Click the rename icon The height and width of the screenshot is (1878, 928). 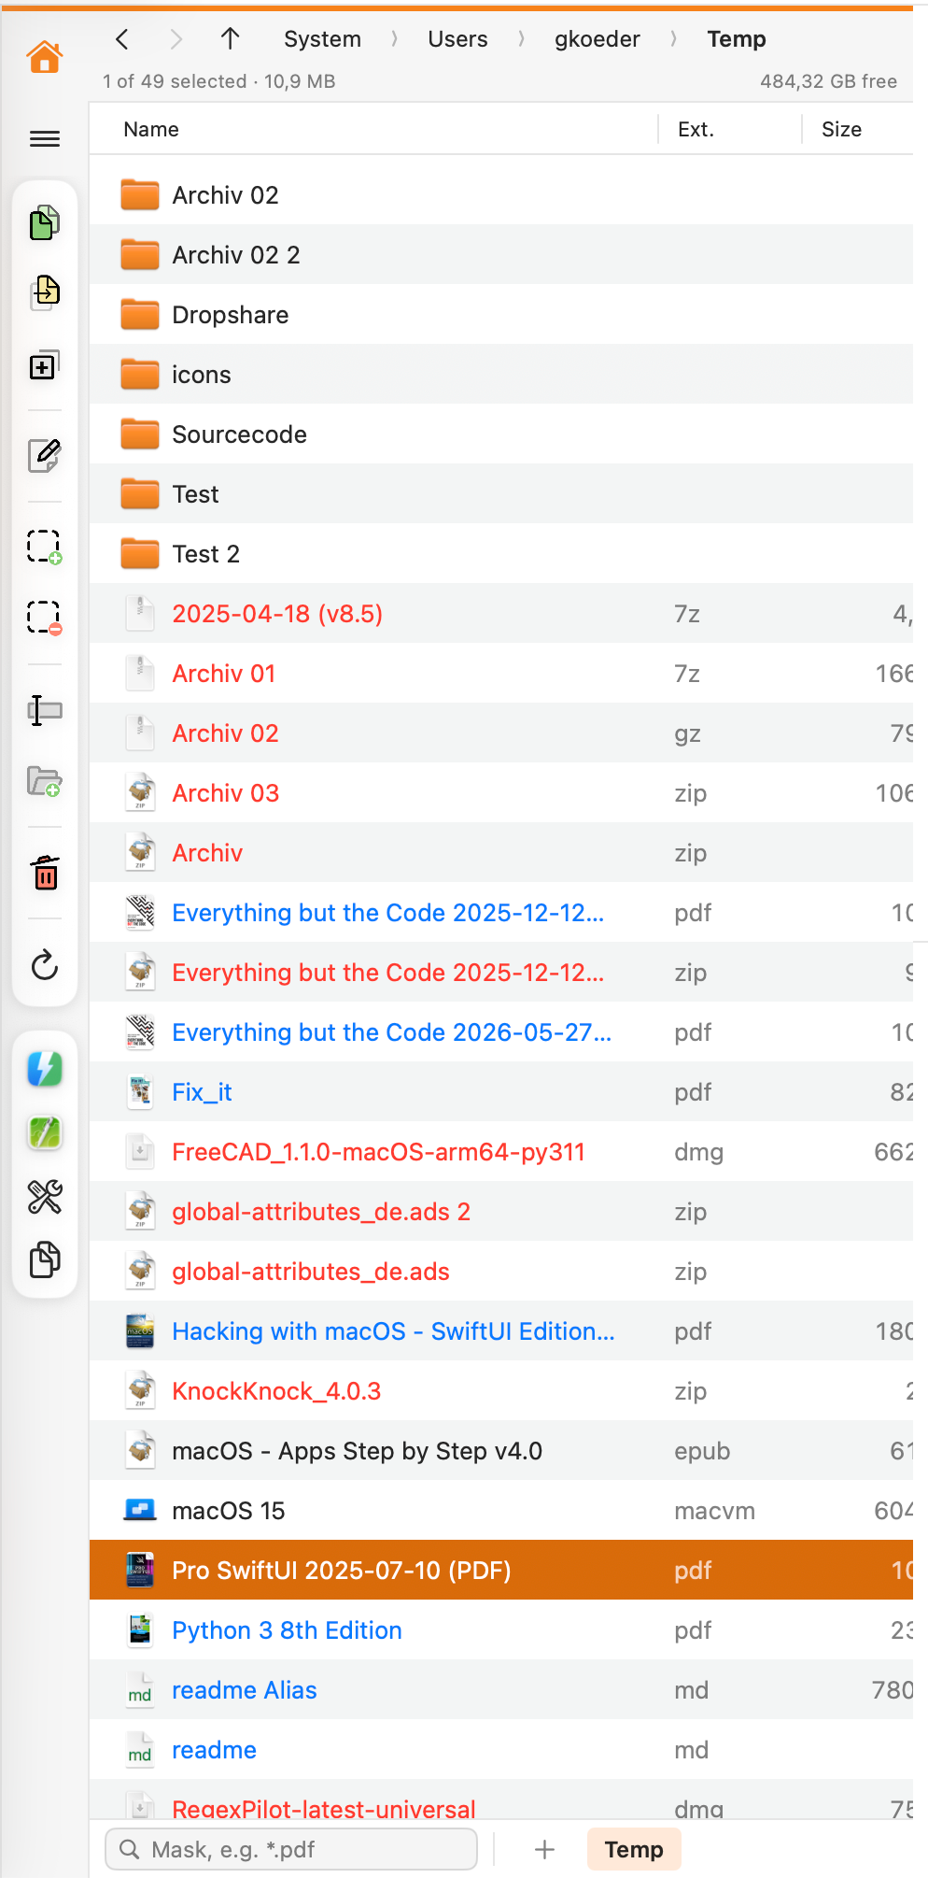45,711
